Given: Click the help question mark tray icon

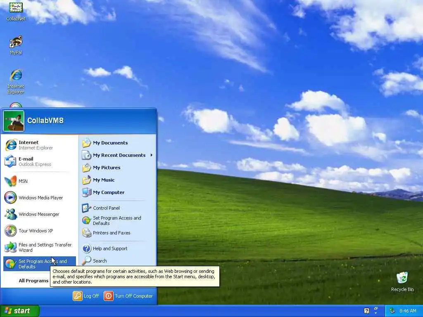Looking at the screenshot, I should pos(367,311).
